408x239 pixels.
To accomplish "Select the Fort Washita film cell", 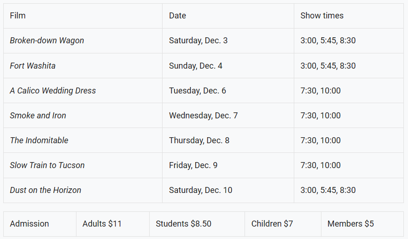I will point(33,66).
